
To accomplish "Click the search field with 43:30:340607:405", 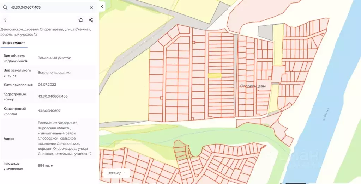I will 48,8.
